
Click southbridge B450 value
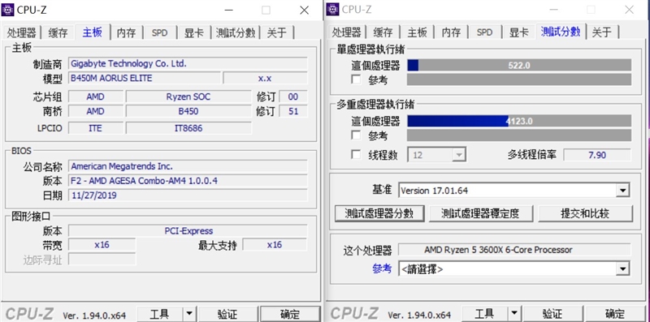pyautogui.click(x=188, y=111)
